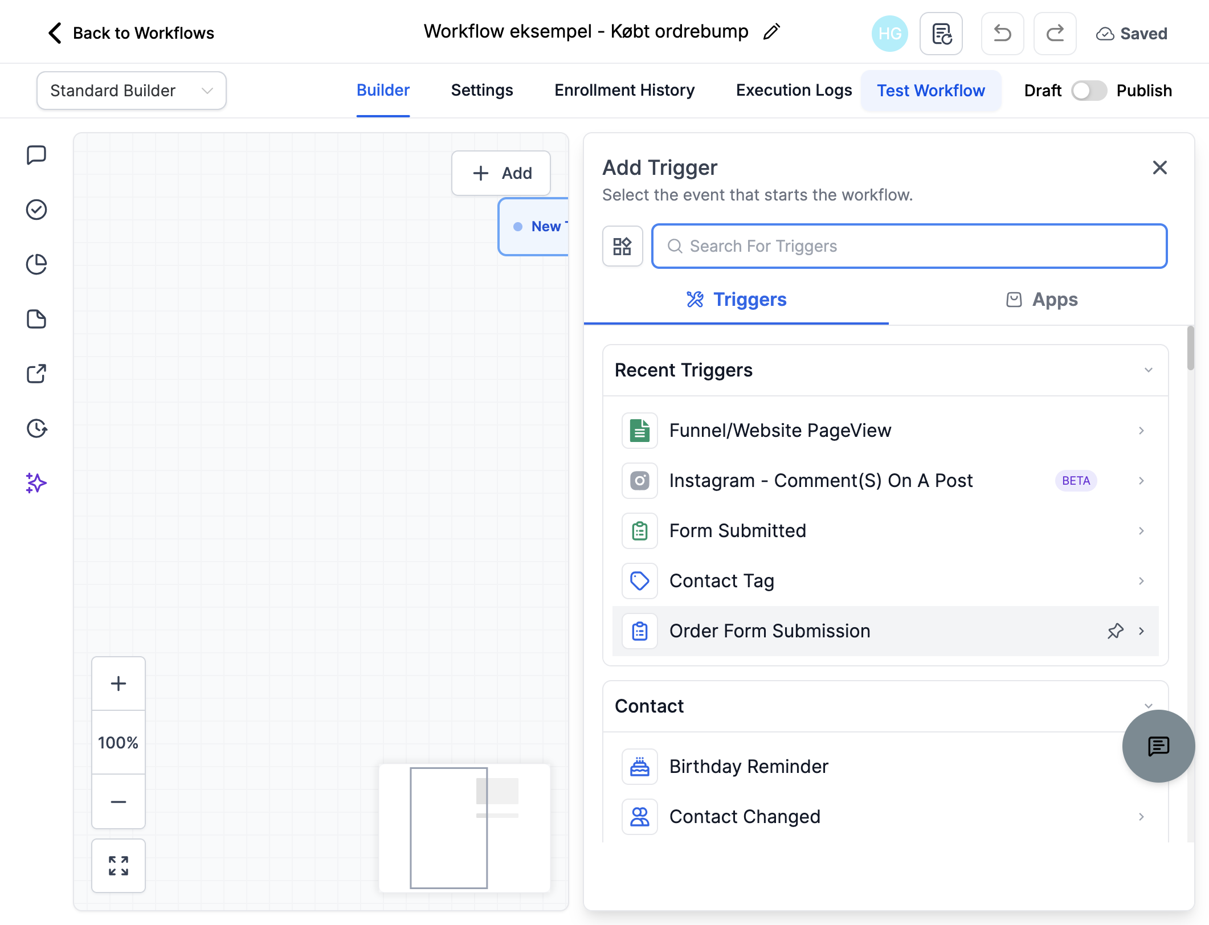Click the HG user avatar
The image size is (1209, 925).
pyautogui.click(x=890, y=34)
